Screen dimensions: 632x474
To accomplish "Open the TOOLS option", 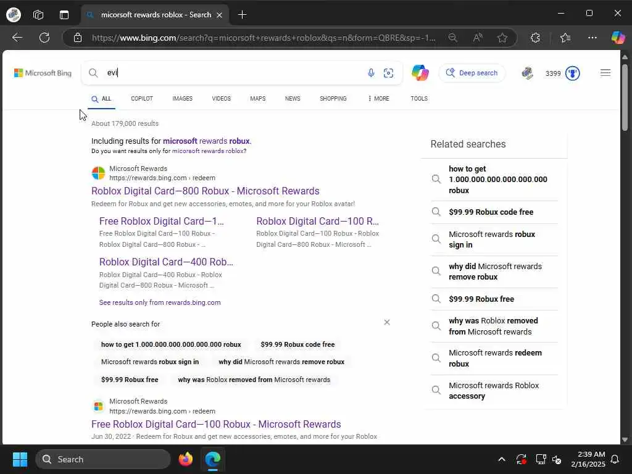I will tap(419, 99).
